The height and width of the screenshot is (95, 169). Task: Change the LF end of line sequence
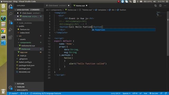pyautogui.click(x=140, y=93)
